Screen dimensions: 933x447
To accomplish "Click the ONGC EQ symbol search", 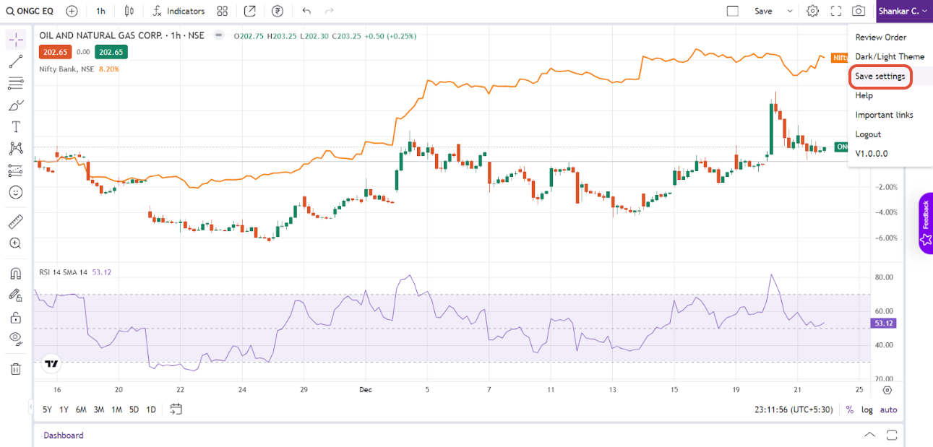I will pos(30,11).
